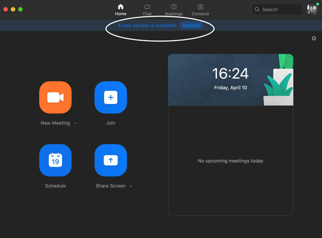Click the red close window button
Viewport: 322px width, 238px height.
click(x=6, y=9)
